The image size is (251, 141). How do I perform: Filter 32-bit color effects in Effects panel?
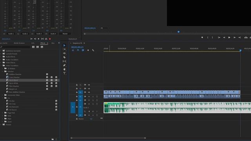coord(38,47)
